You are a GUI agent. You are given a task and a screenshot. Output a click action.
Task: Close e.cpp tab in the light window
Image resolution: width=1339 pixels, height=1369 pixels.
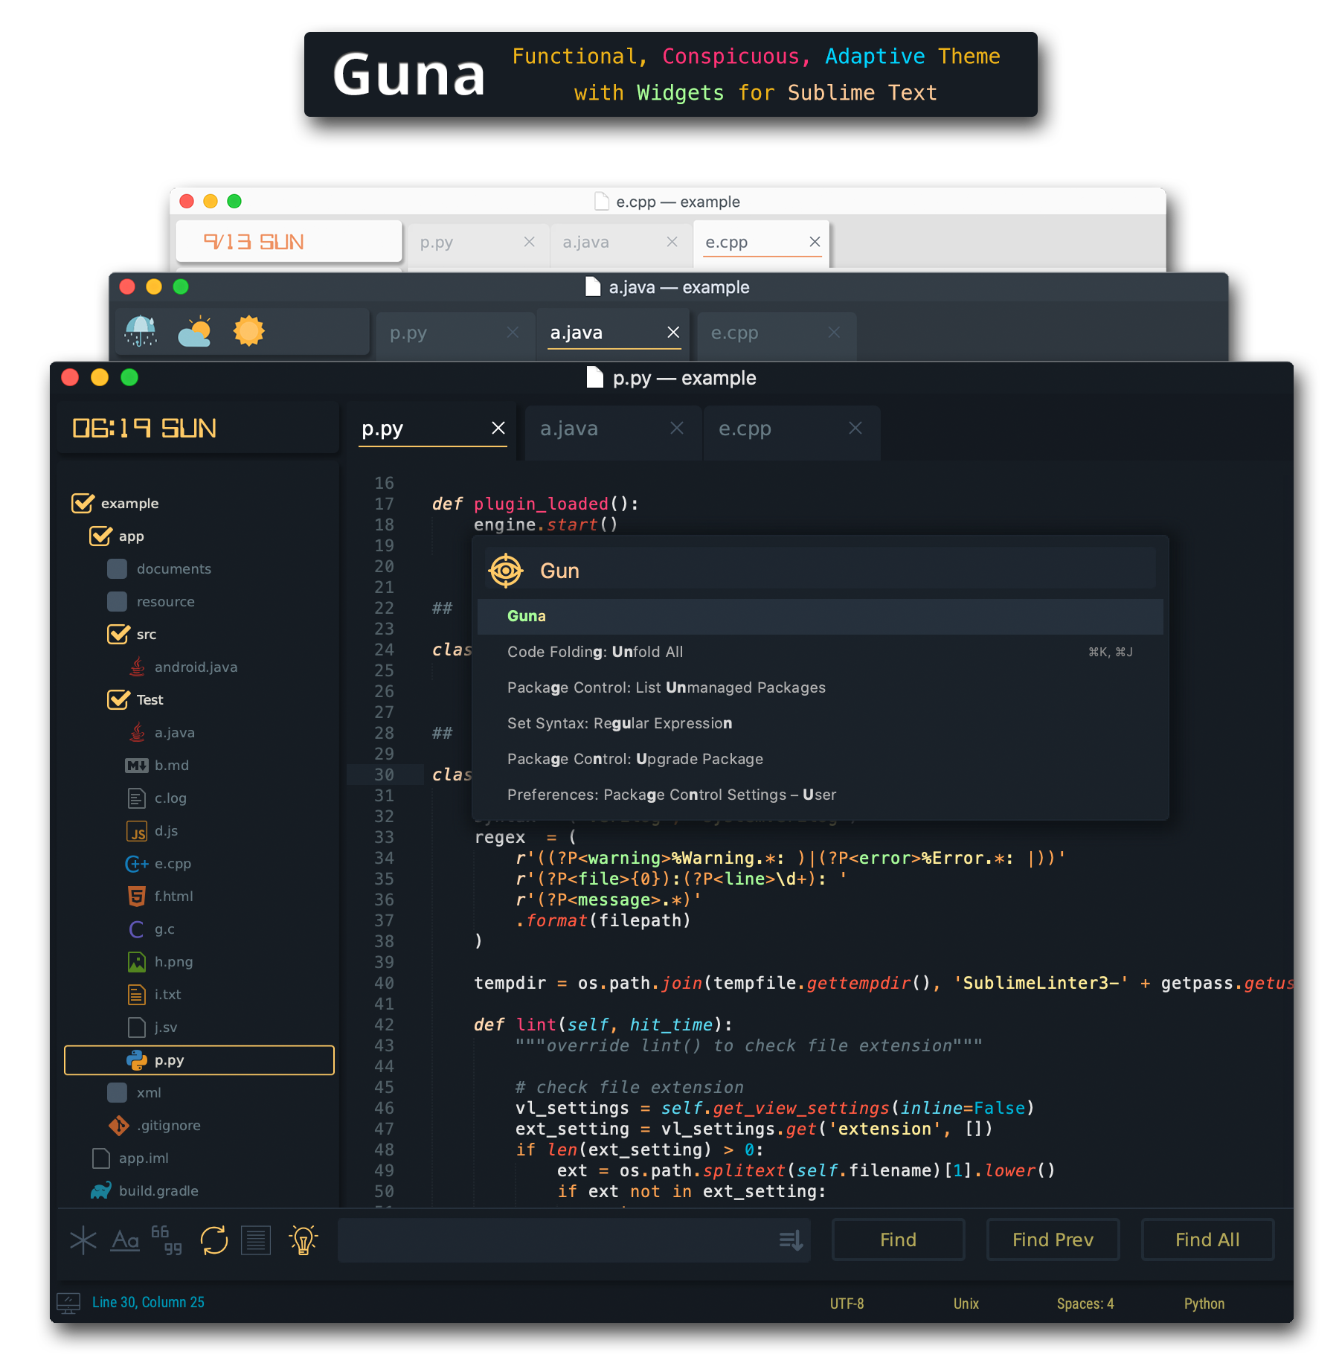pos(815,241)
